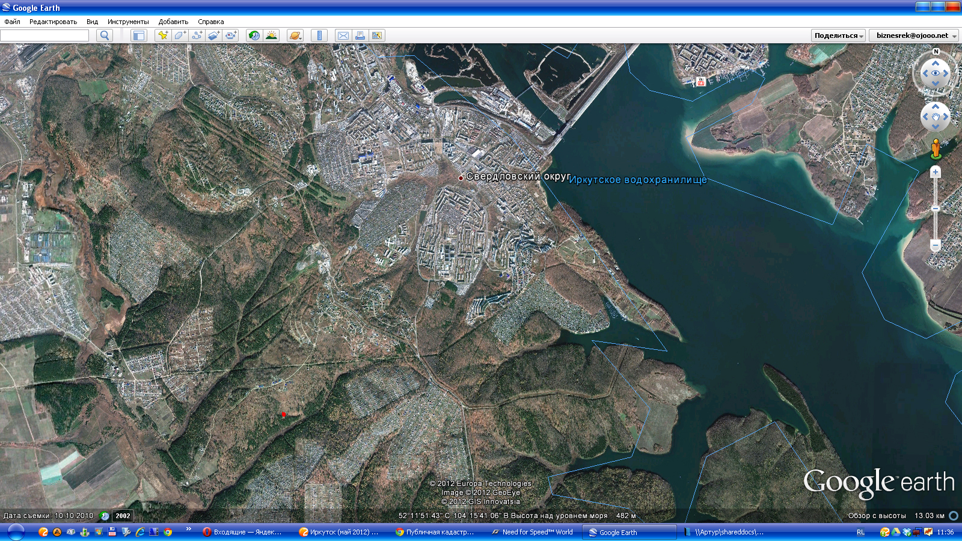
Task: Open the Добавить menu
Action: [x=173, y=22]
